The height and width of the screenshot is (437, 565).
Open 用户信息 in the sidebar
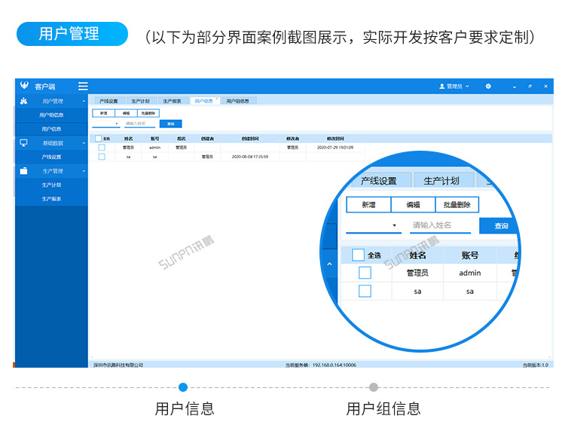51,129
